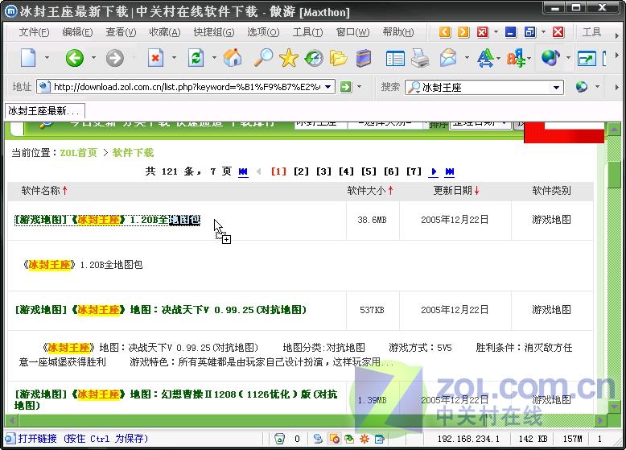Go back with the green arrow
The image size is (626, 450).
75,58
